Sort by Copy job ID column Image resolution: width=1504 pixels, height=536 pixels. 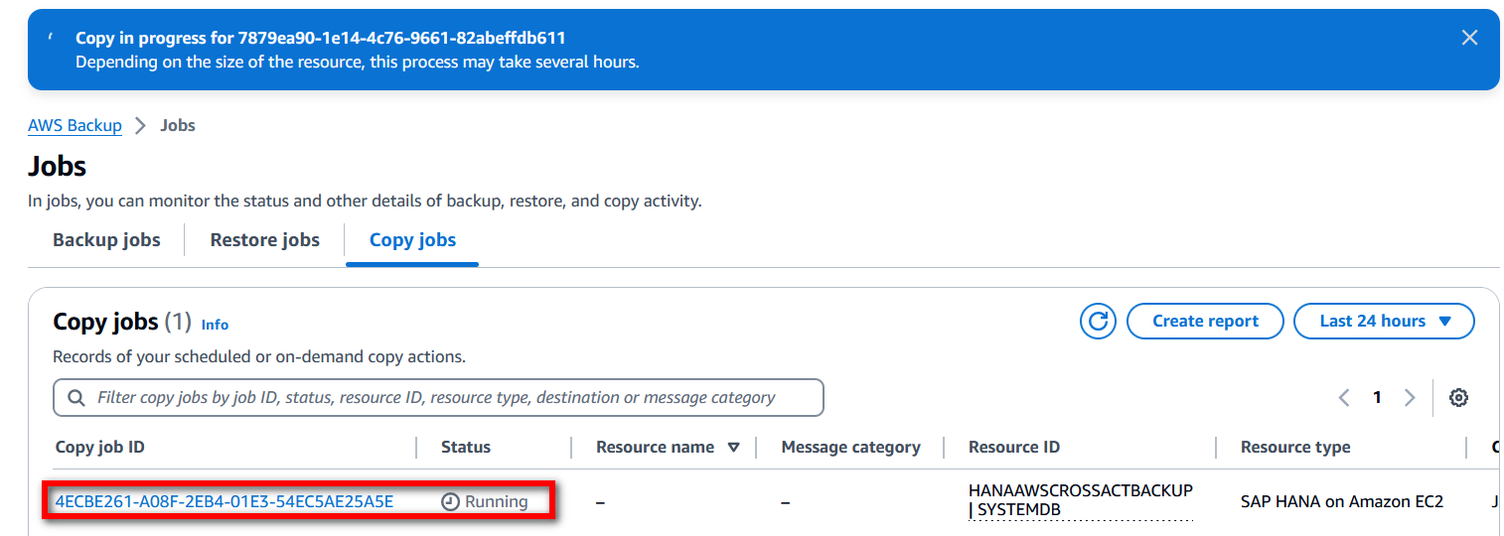tap(100, 447)
